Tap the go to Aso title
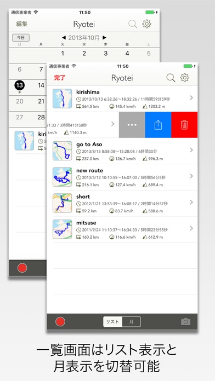 [89, 145]
